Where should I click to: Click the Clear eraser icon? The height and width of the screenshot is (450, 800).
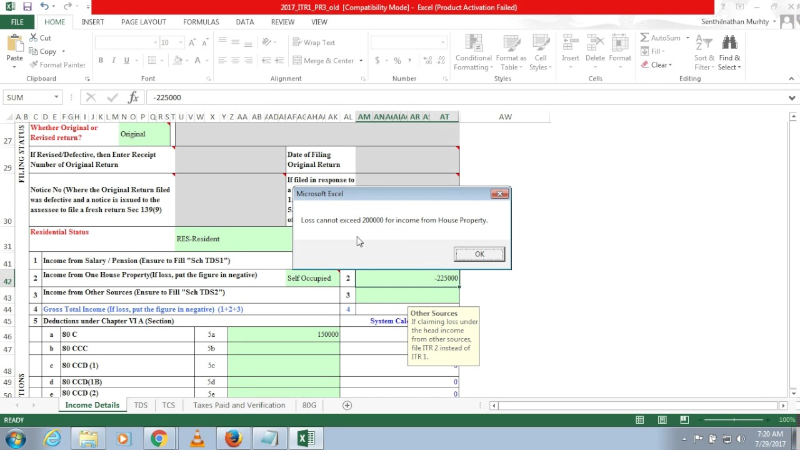click(644, 65)
